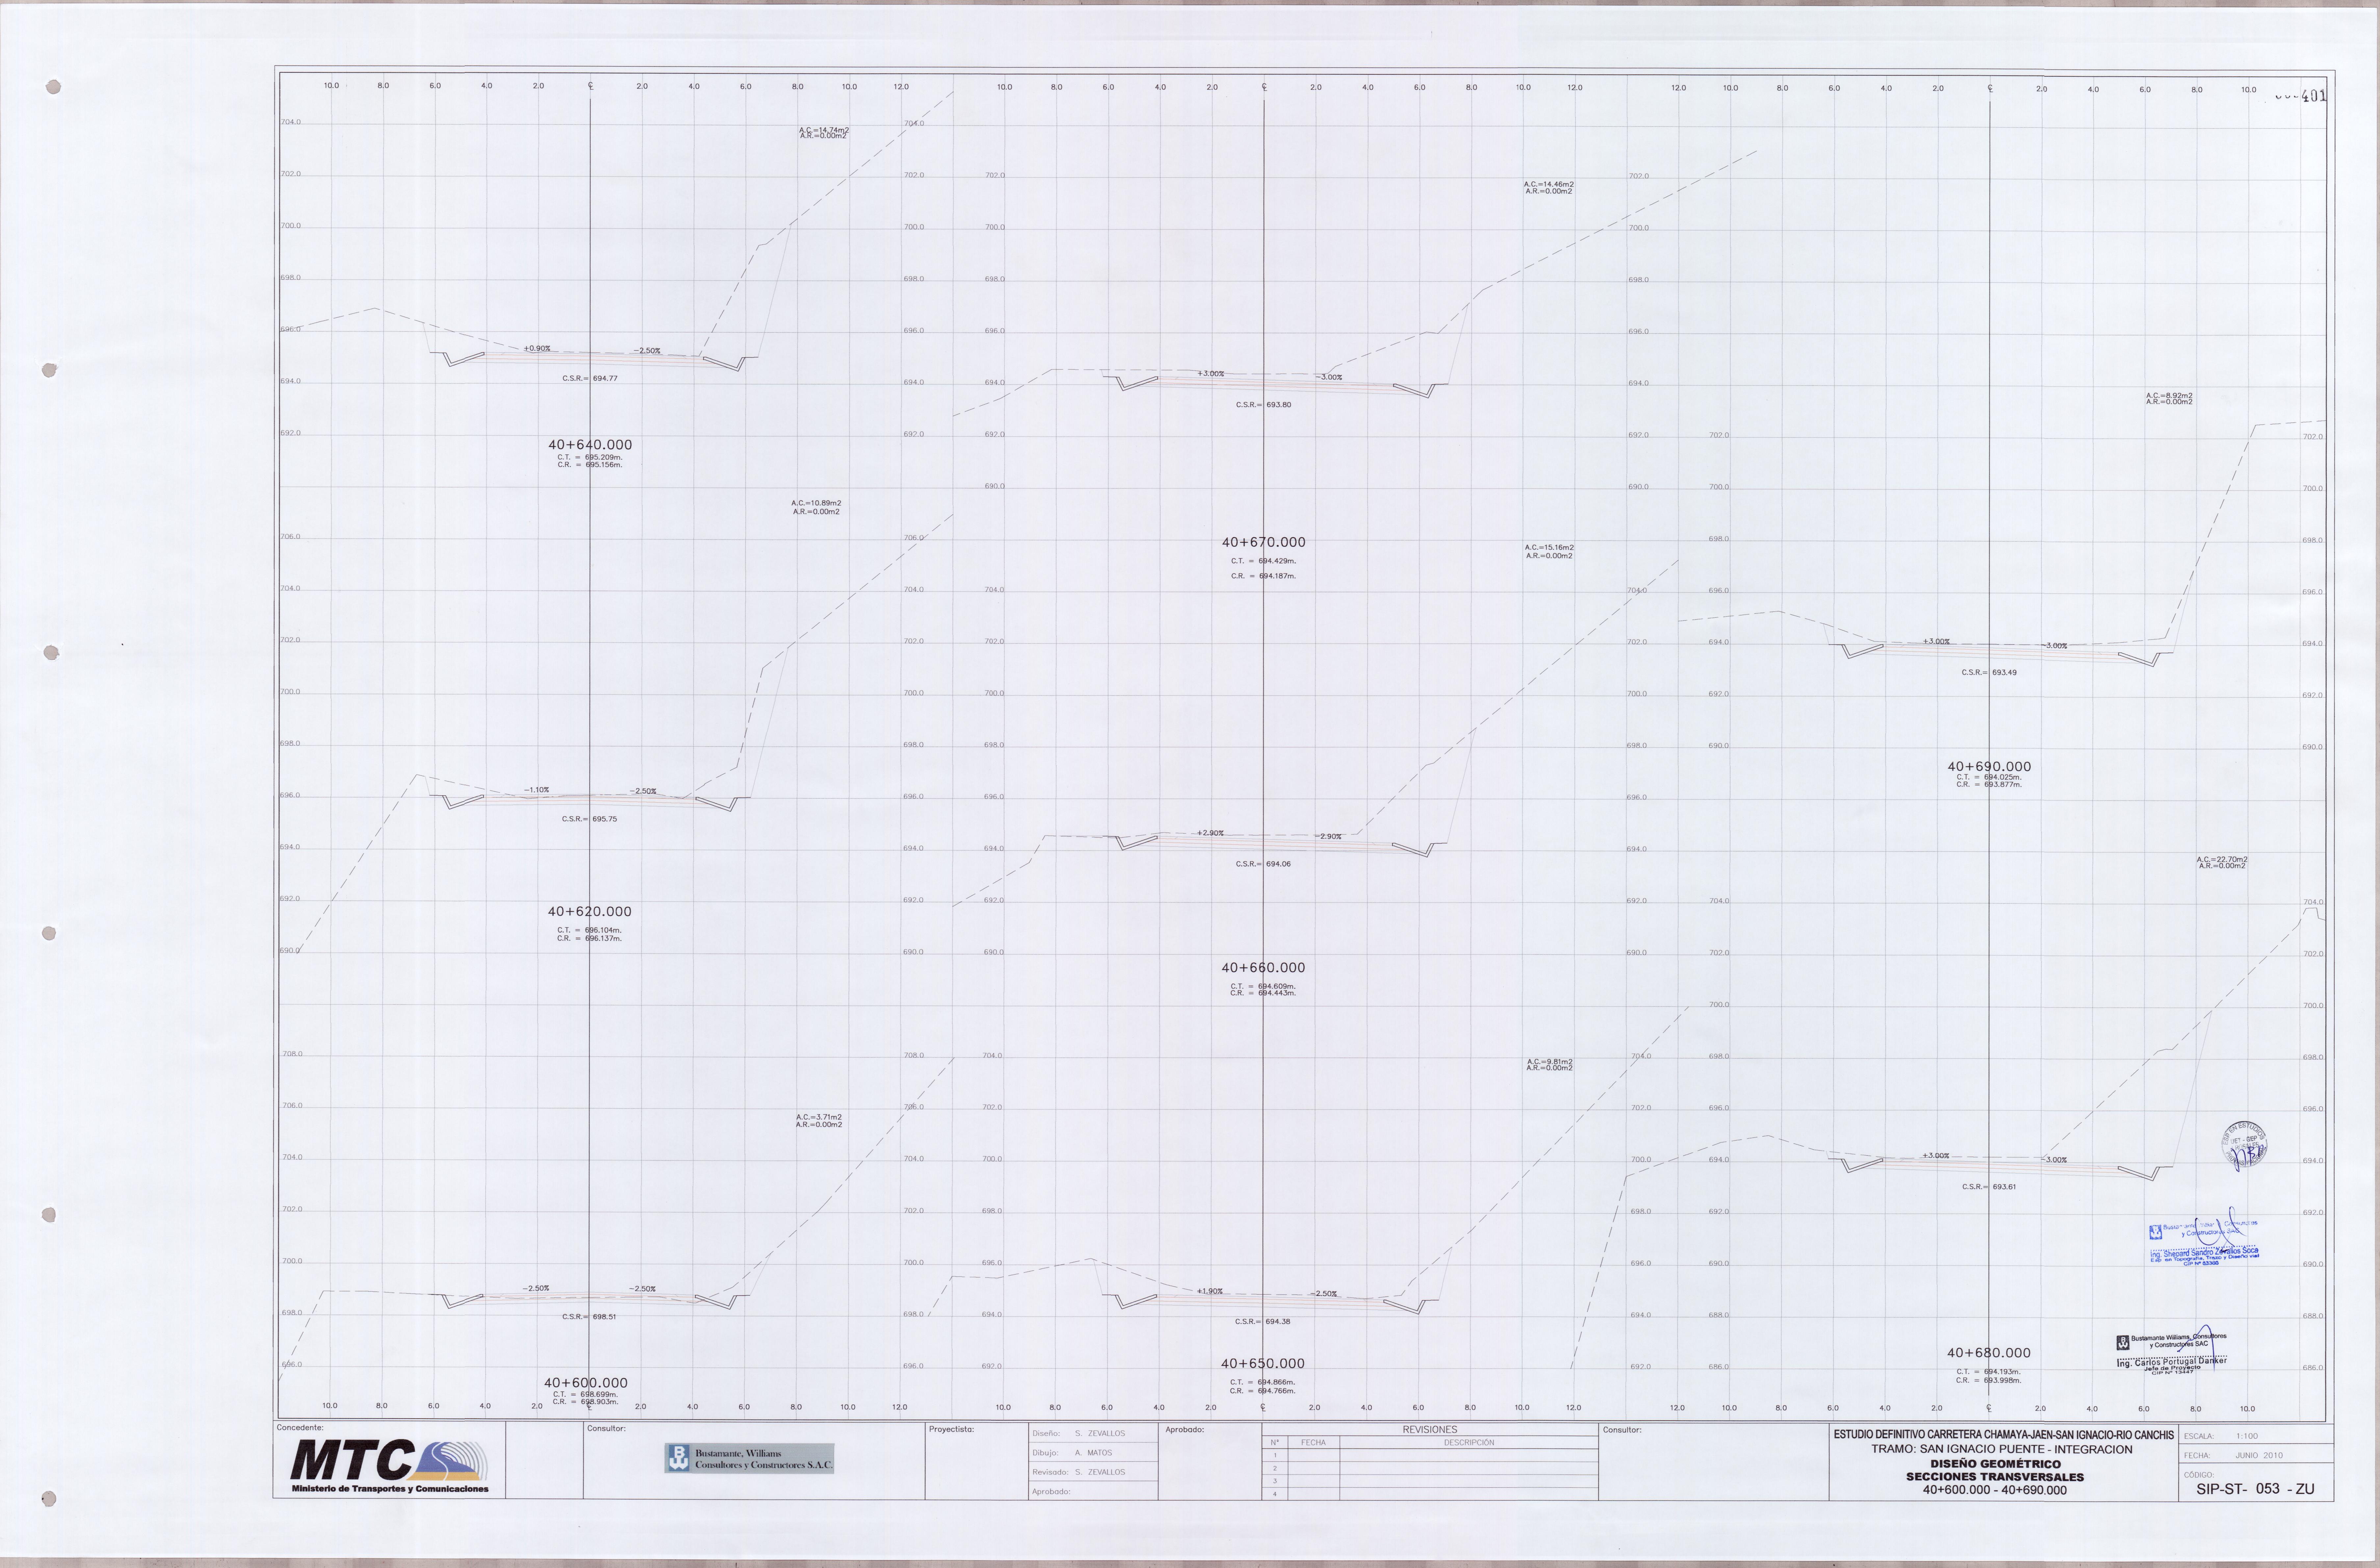Click the DESCRIPCIÓN column header
Screen dimensions: 2380x1568
click(1469, 1443)
